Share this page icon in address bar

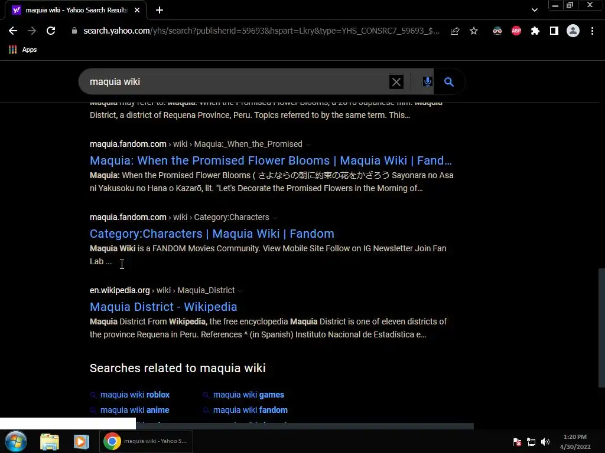click(x=455, y=31)
